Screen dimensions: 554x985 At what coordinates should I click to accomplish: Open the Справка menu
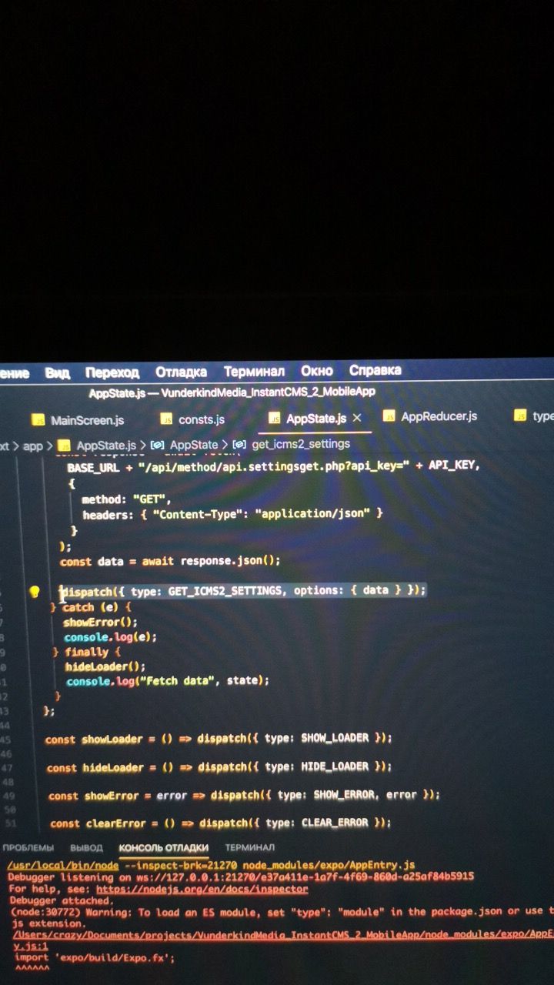375,370
